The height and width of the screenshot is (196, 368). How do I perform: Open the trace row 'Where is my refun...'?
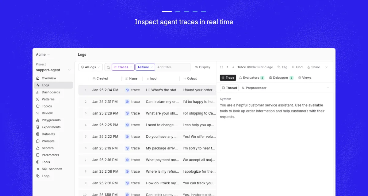(x=147, y=171)
